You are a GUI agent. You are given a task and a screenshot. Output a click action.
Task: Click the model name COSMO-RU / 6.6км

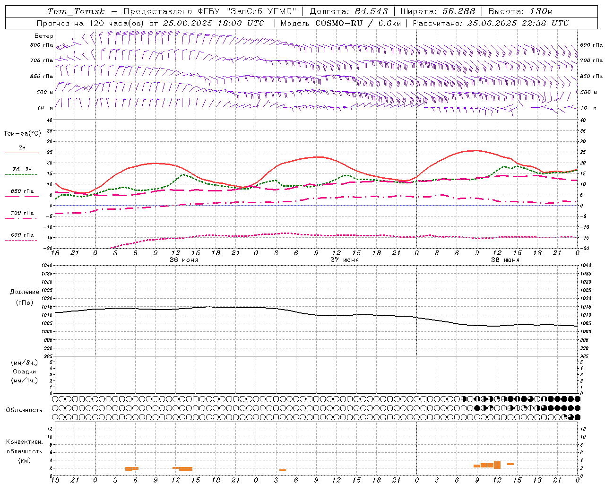click(358, 23)
